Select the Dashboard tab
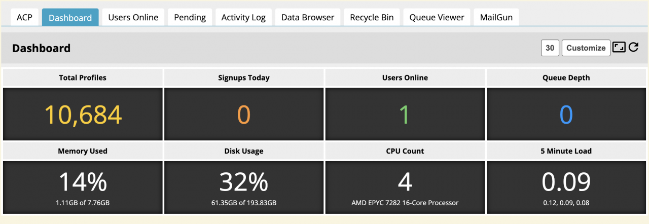This screenshot has height=224, width=649. tap(70, 18)
